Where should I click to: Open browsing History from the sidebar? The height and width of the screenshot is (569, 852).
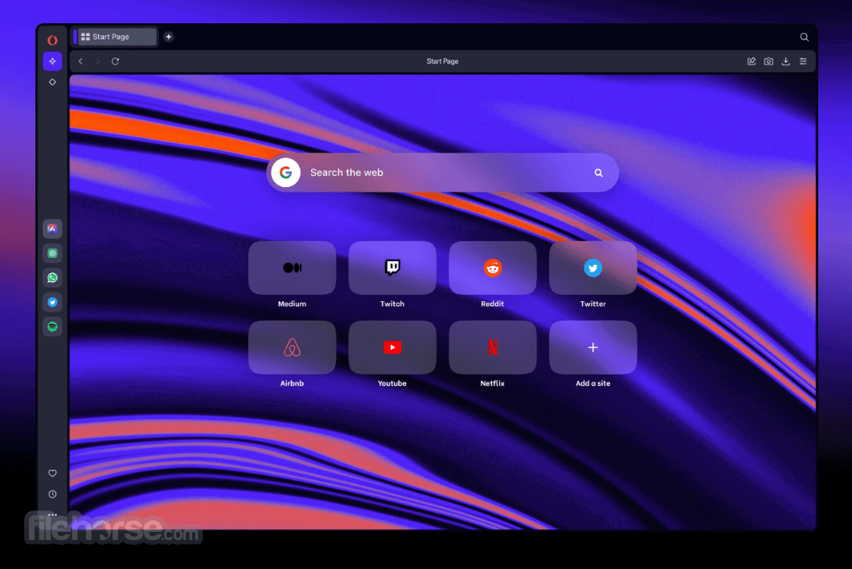(52, 494)
